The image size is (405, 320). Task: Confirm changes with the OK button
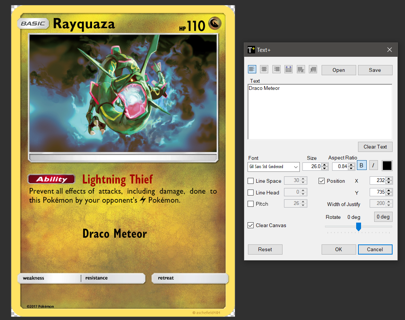pos(338,249)
